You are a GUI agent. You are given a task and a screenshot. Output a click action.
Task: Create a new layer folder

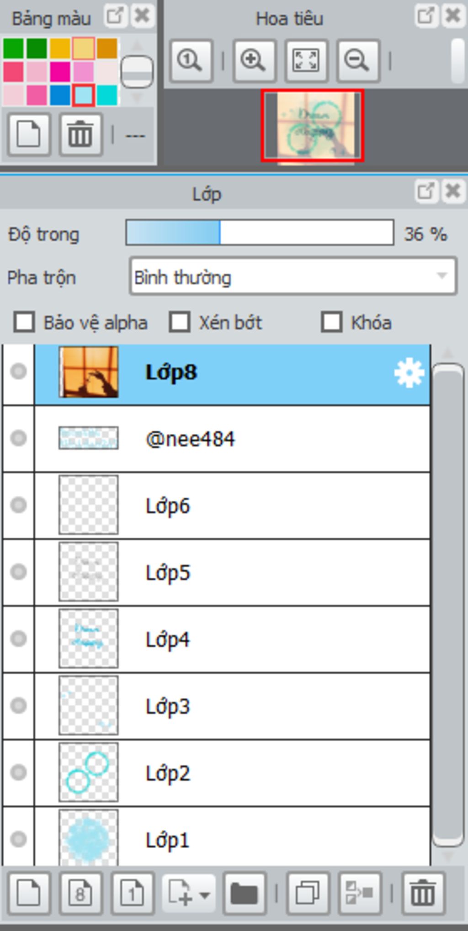[245, 894]
